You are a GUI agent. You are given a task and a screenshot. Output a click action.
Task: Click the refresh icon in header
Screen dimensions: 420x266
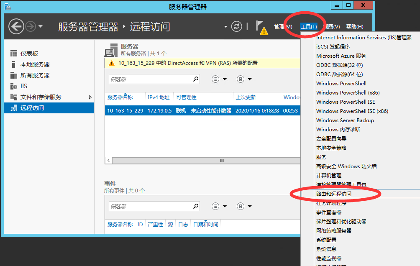(237, 27)
